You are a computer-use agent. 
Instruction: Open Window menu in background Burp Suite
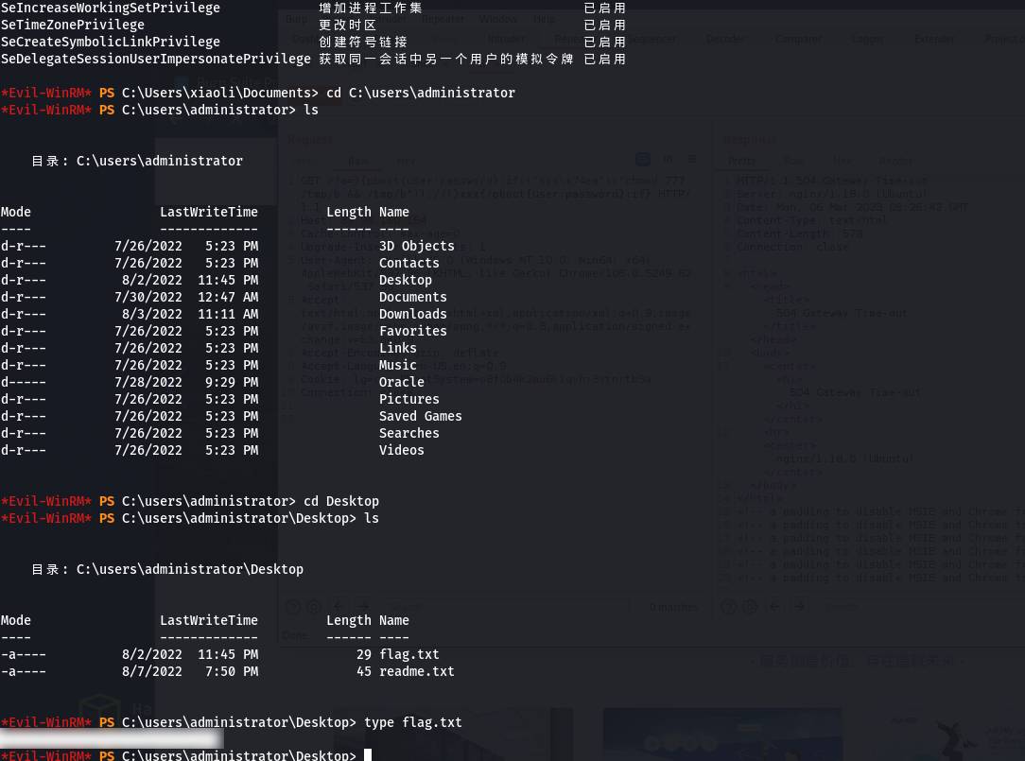coord(497,19)
